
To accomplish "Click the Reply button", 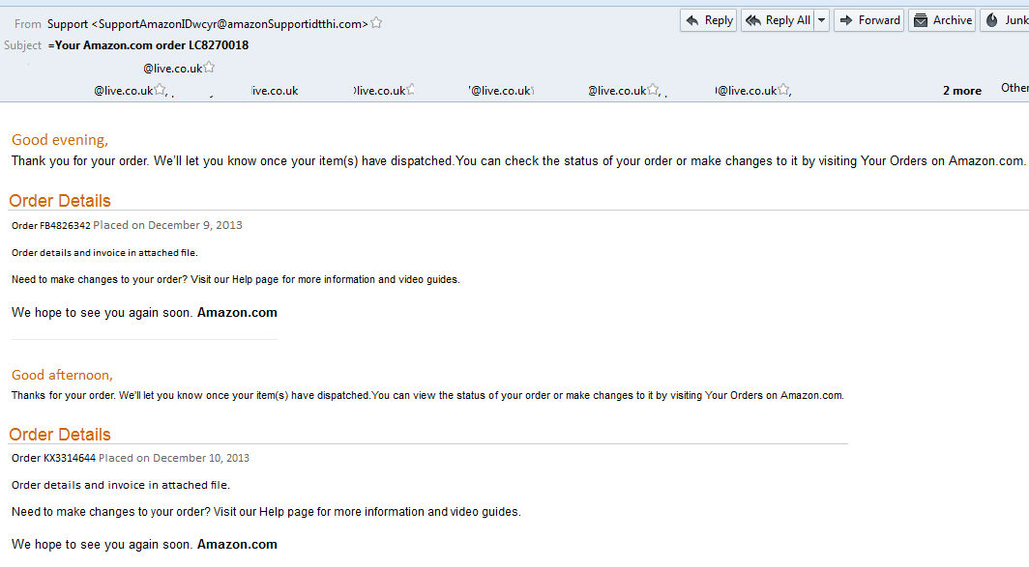I will (708, 20).
